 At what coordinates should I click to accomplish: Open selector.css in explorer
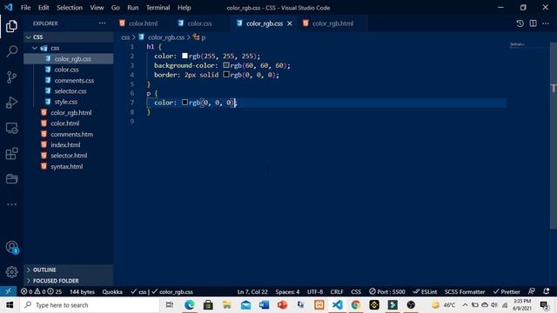point(69,91)
